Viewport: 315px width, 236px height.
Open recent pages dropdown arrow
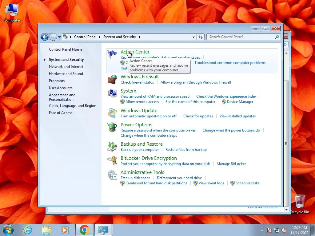pyautogui.click(x=59, y=37)
